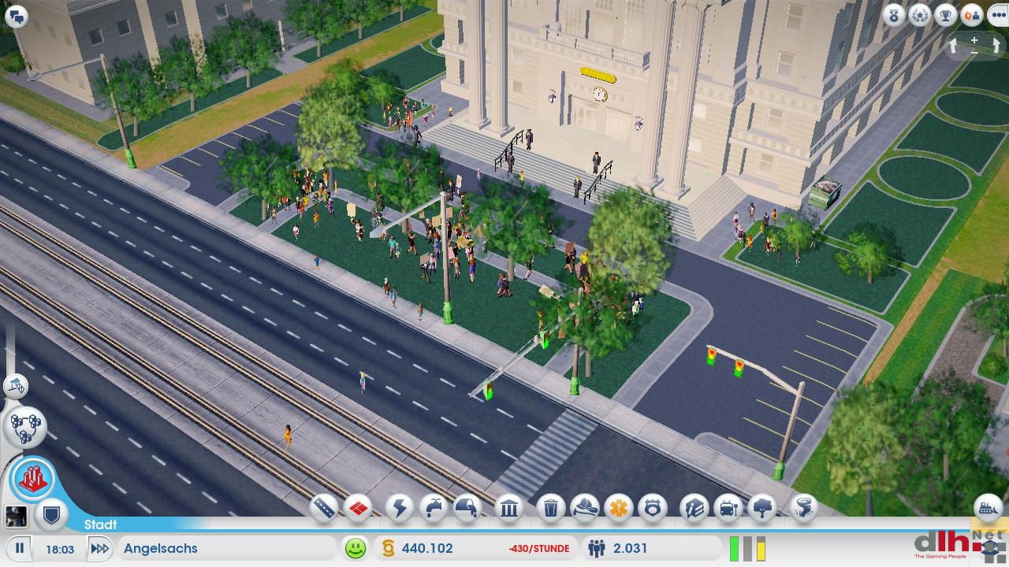The width and height of the screenshot is (1009, 567).
Task: Open the Fire department helmet menu
Action: [x=585, y=508]
